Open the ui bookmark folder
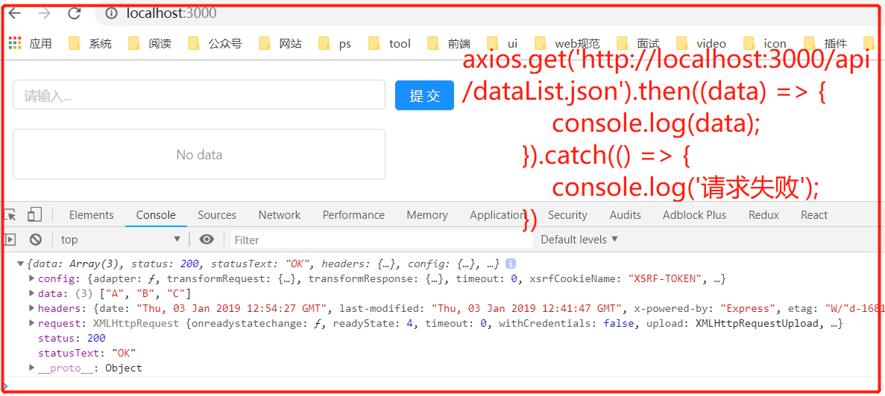This screenshot has height=396, width=885. [503, 43]
